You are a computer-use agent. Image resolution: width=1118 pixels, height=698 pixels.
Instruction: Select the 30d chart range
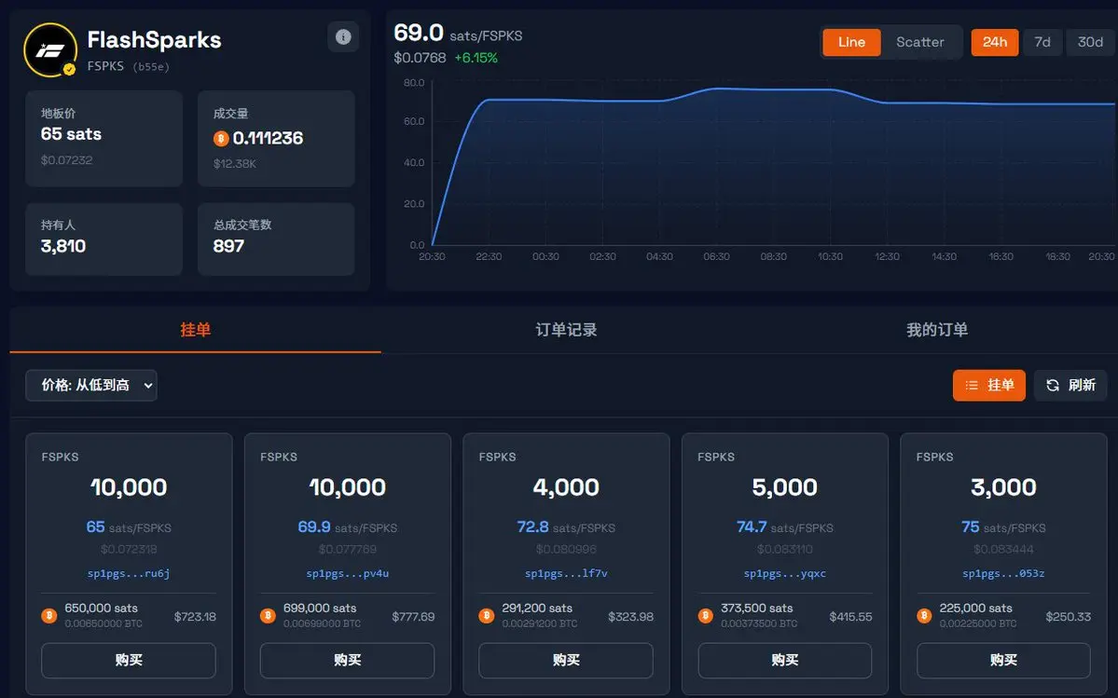click(1090, 42)
